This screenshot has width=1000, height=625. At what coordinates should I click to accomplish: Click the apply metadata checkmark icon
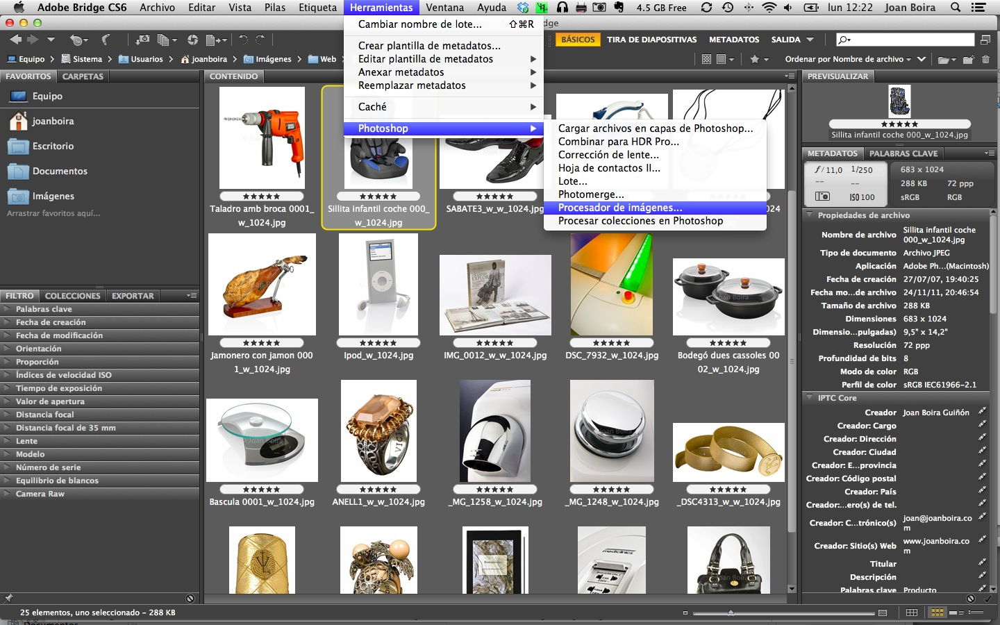(x=987, y=599)
